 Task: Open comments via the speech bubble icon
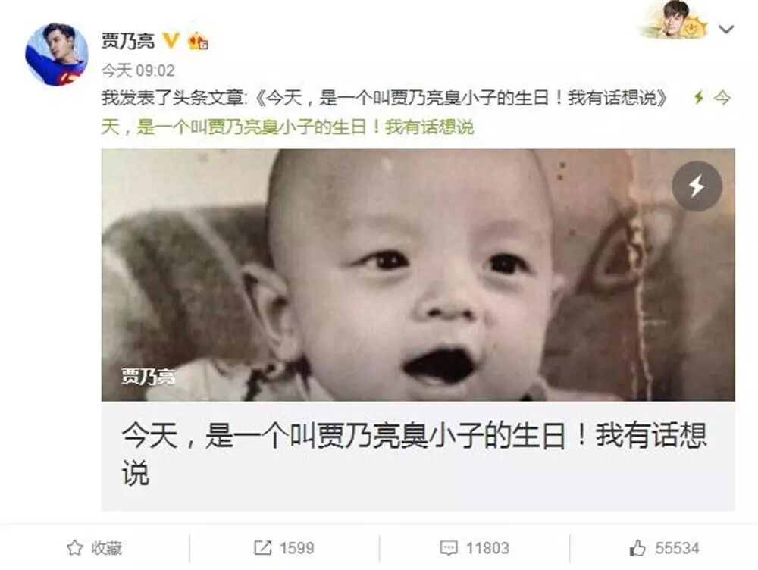click(x=449, y=548)
